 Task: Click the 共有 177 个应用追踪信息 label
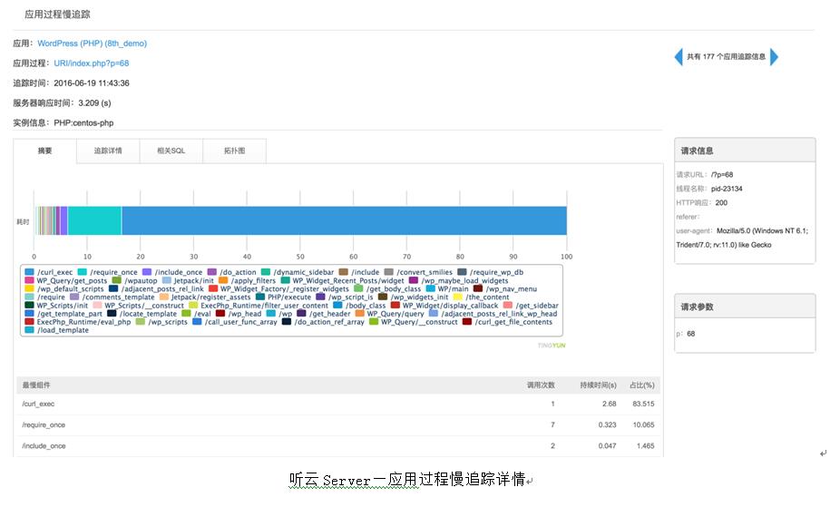pos(726,56)
